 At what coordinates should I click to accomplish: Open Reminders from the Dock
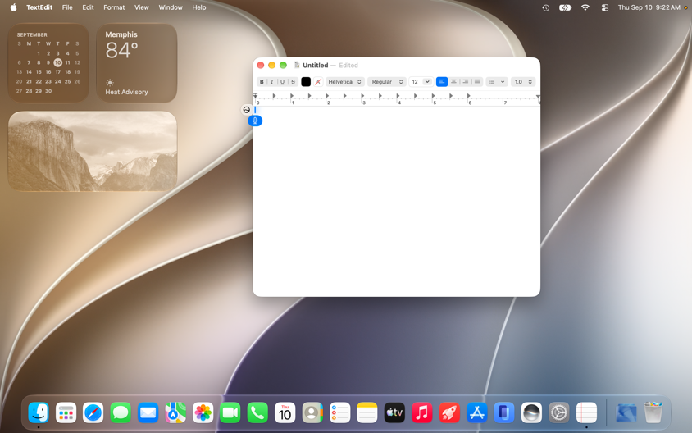(339, 412)
